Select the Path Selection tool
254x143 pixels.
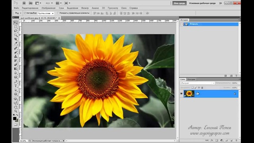tap(16, 90)
